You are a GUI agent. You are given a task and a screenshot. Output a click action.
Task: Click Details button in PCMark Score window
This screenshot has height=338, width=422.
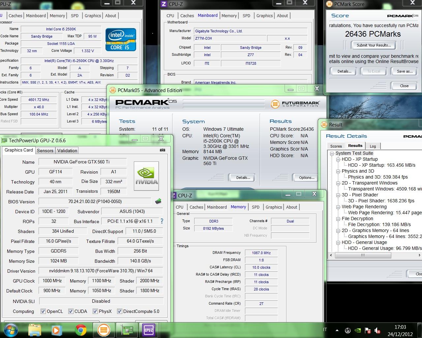344,71
